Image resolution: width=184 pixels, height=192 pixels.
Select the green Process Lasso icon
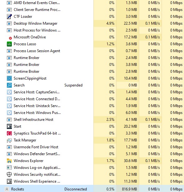click(9, 44)
